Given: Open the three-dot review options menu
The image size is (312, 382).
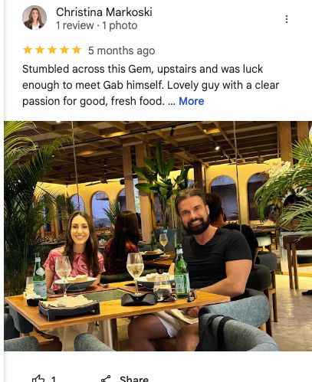Looking at the screenshot, I should 287,19.
